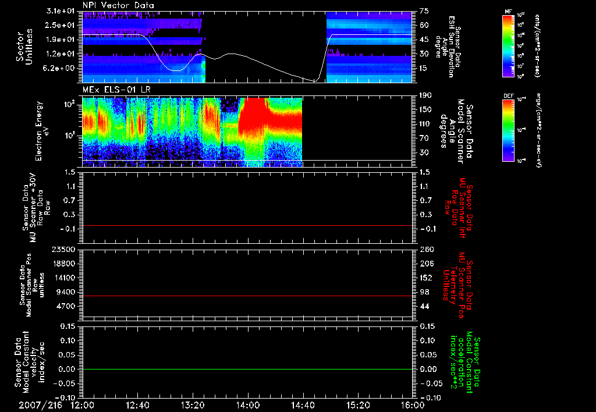Click the MEx ELS-01 LR panel title
Viewport: 596px width, 412px height.
116,90
